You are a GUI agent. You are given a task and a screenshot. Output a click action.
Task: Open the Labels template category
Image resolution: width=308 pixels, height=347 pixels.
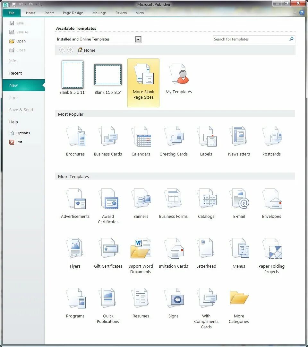(x=206, y=141)
